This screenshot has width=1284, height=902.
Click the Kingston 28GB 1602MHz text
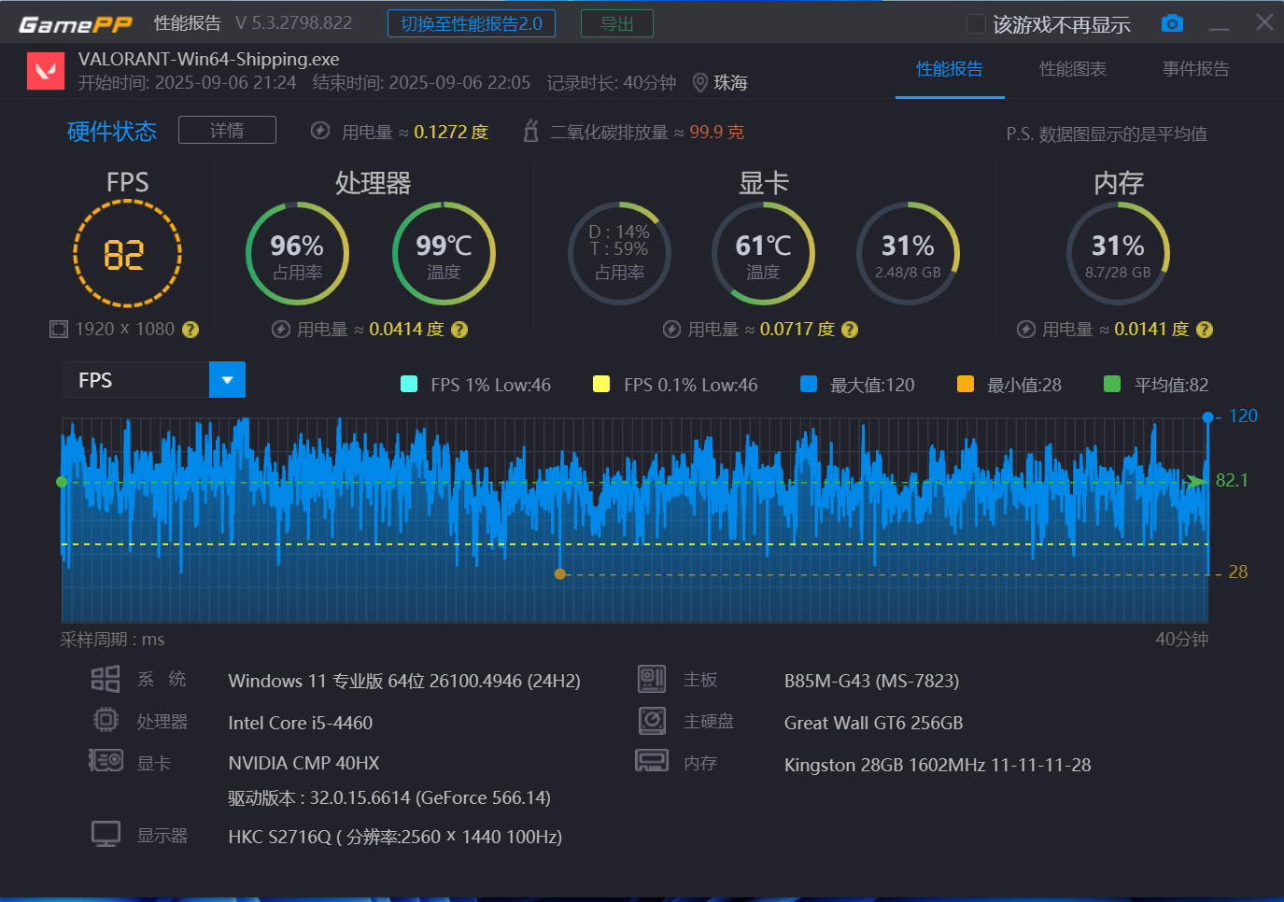click(x=938, y=765)
